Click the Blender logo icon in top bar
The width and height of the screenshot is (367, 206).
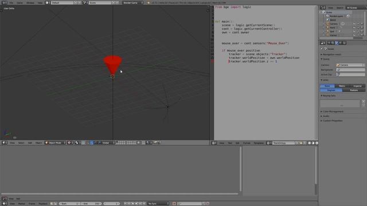149,2
